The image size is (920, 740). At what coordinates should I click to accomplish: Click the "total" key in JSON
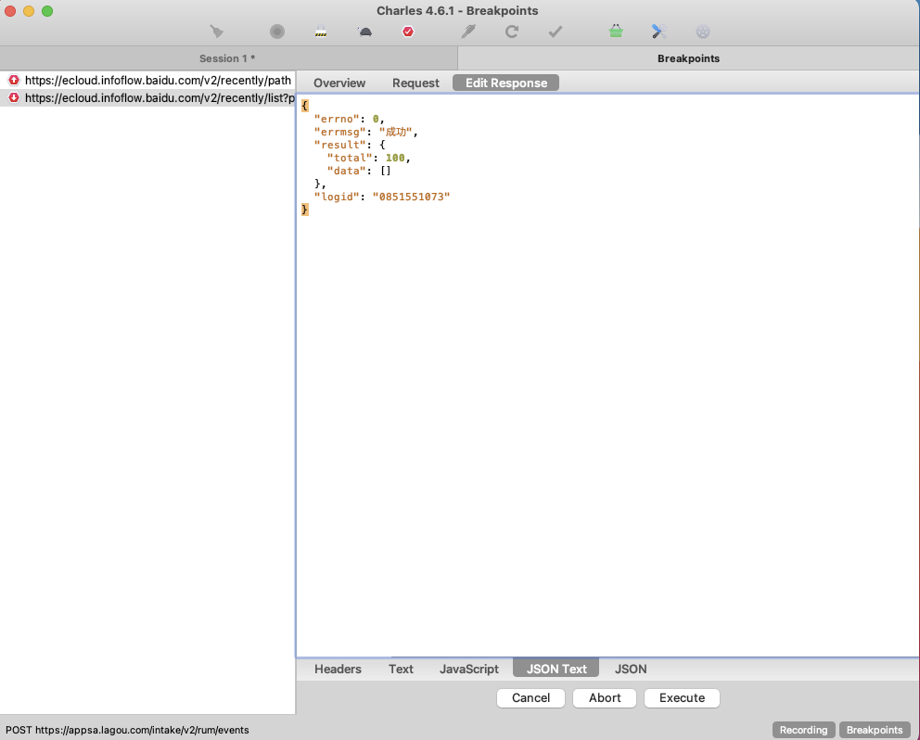pos(350,158)
